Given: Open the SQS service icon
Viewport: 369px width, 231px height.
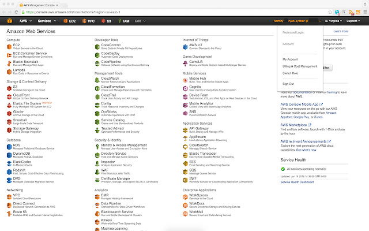Looking at the screenshot, I should (185, 172).
